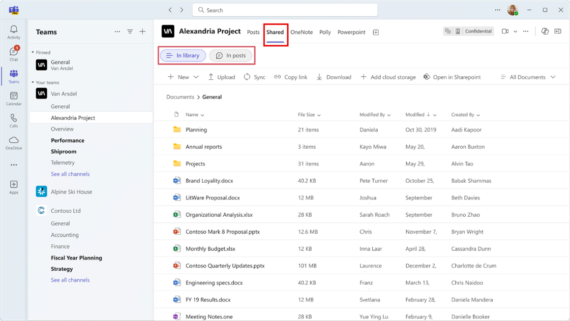Open the File Size column dropdown

[x=319, y=115]
